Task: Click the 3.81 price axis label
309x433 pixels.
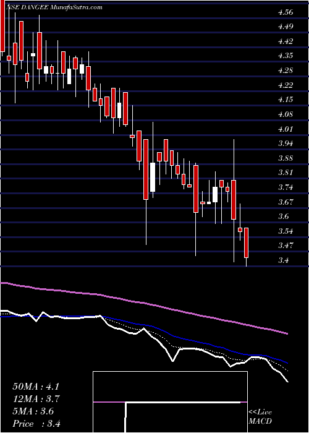Action: pyautogui.click(x=286, y=173)
